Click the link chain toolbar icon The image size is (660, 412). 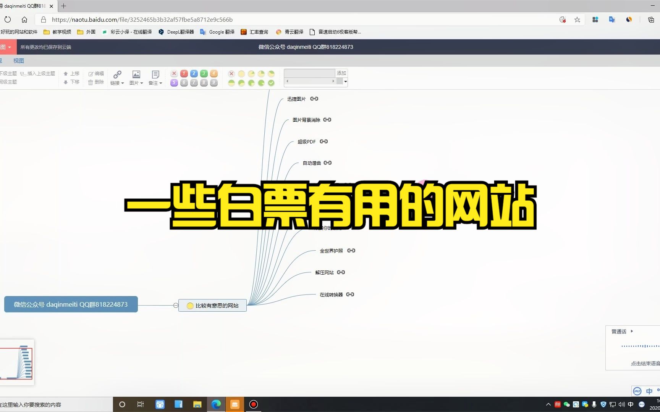(x=117, y=74)
